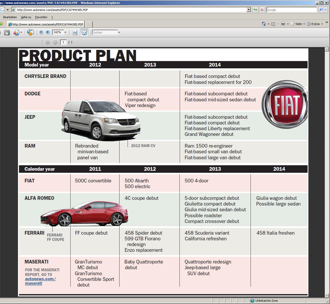This screenshot has width=330, height=304.
Task: Click the autonews.com/maserati link
Action: point(41,281)
